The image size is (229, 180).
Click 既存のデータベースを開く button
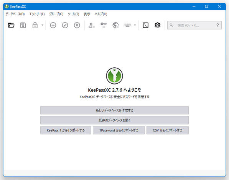(114, 120)
